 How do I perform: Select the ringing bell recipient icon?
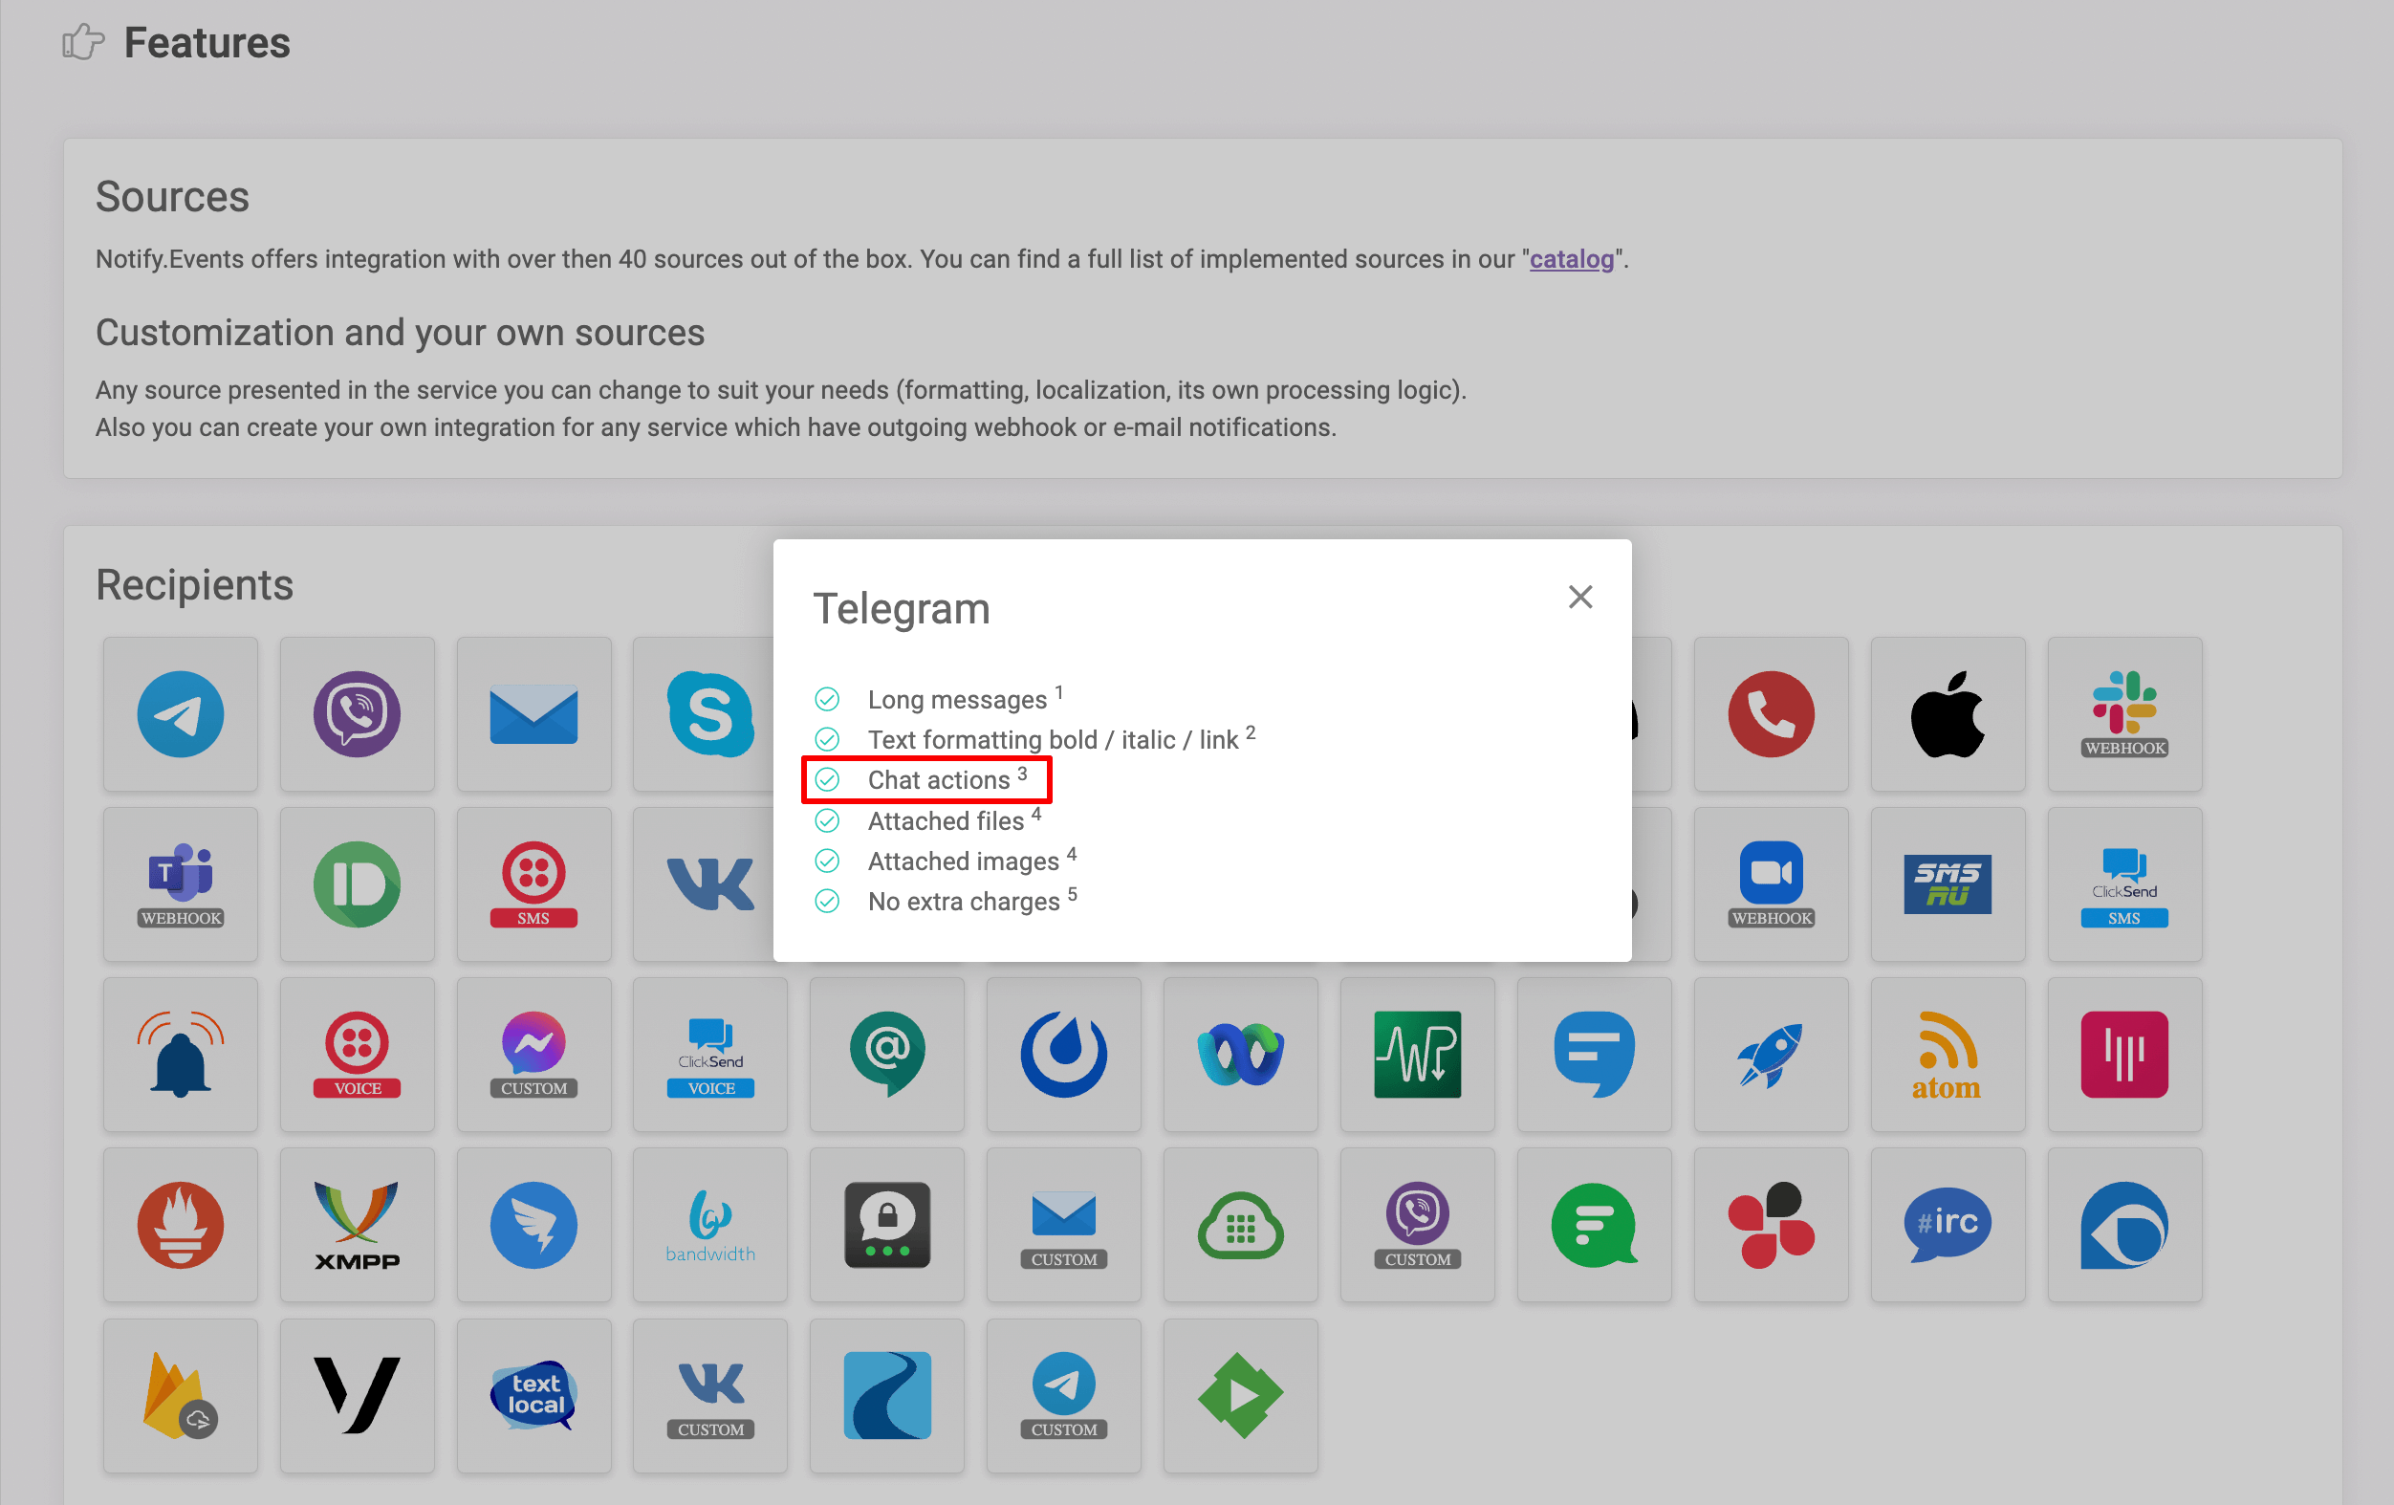coord(180,1054)
